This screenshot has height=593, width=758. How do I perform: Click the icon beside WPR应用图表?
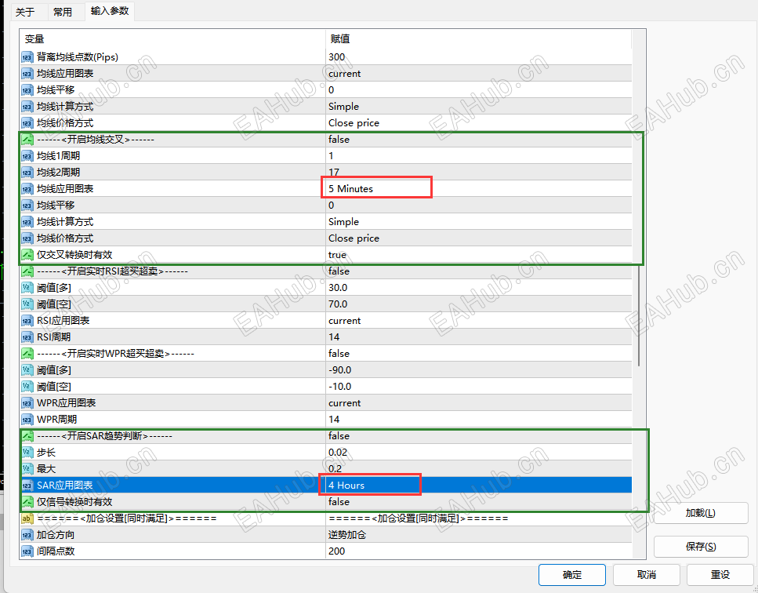pos(27,403)
